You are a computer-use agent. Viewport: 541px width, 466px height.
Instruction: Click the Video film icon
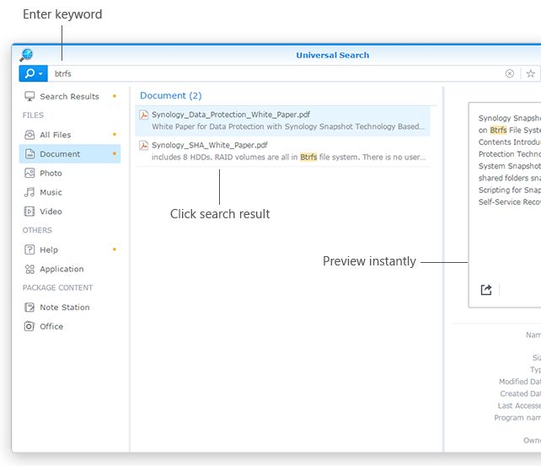(x=29, y=212)
